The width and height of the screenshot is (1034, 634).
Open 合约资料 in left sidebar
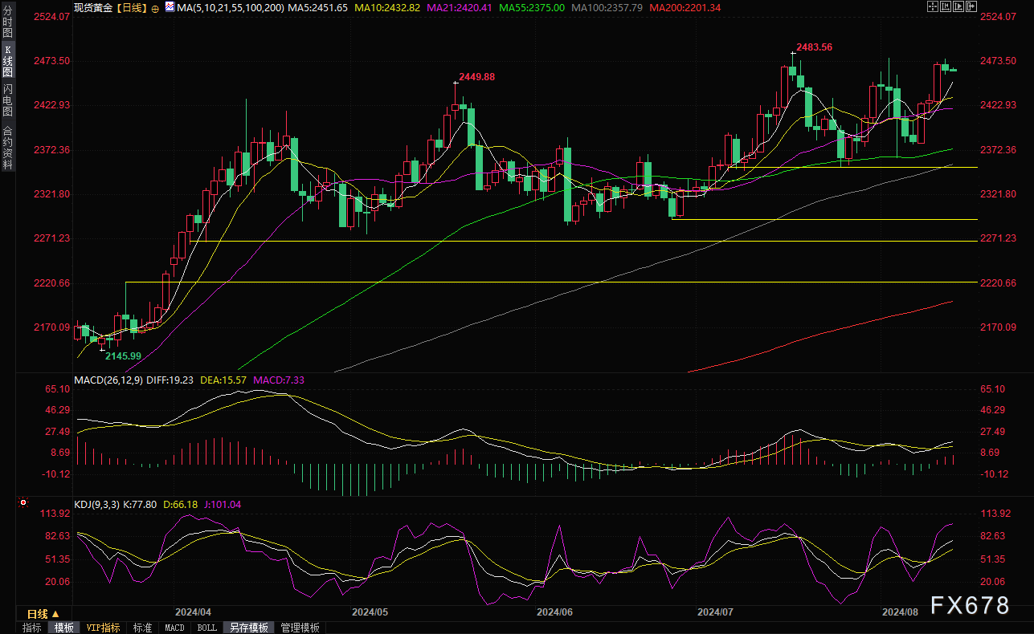7,147
